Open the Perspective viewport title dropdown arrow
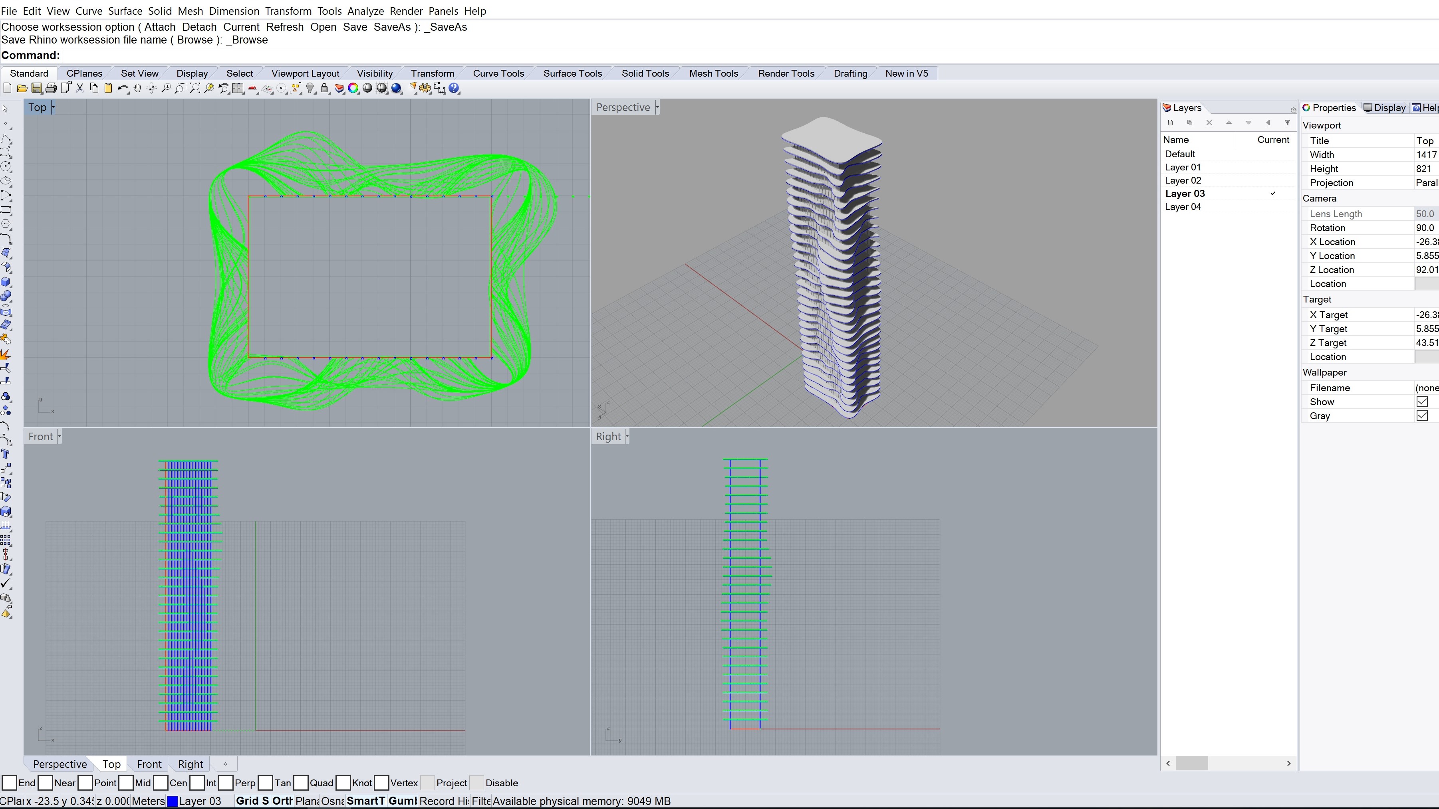Image resolution: width=1439 pixels, height=809 pixels. point(657,107)
